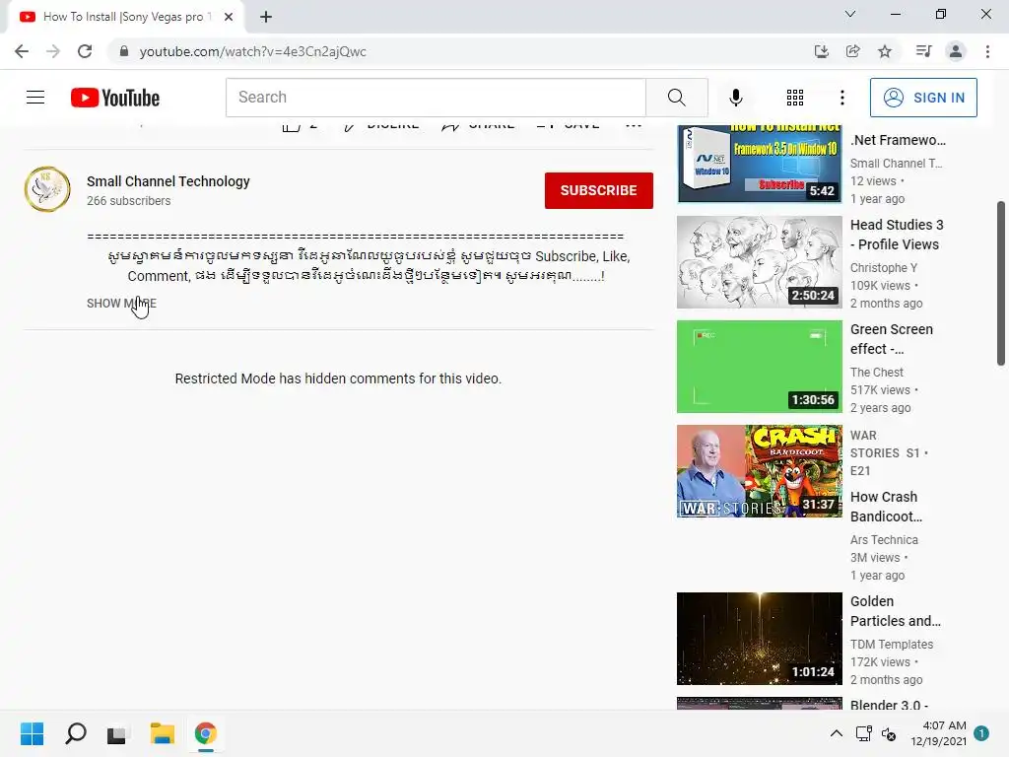
Task: Open the YouTube hamburger guide menu
Action: point(35,98)
